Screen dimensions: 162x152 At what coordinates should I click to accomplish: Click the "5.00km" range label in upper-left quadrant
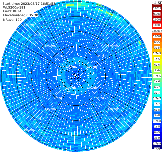[x=29, y=25]
